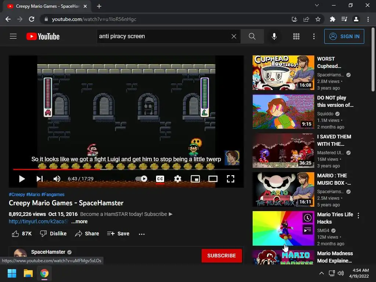Install app icon in address bar
Viewport: 376px width, 282px height.
294,19
